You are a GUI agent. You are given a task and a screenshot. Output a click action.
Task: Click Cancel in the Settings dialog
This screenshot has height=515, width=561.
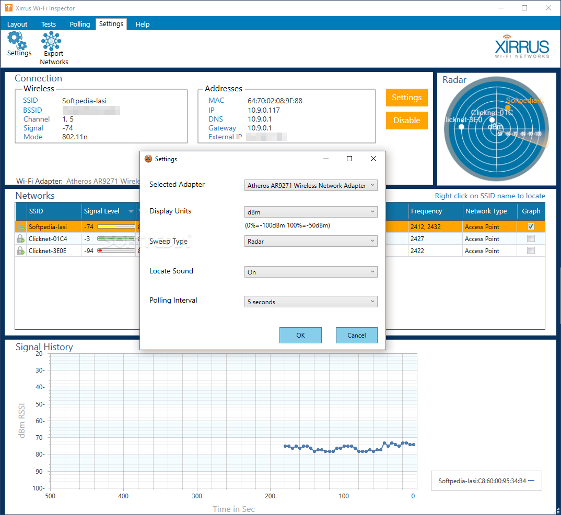tap(356, 335)
